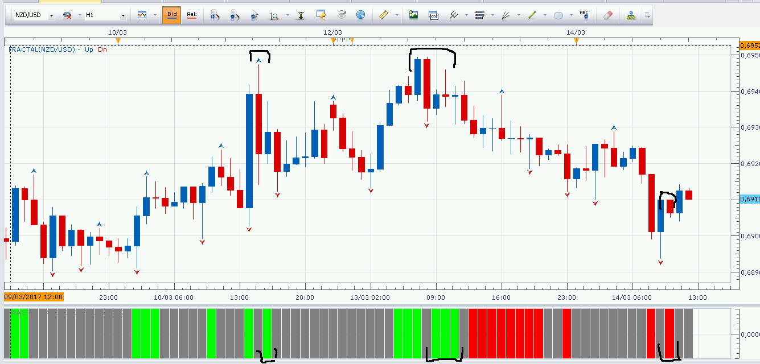Select the green line drawing tool
Viewport: 760px width, 364px height.
point(532,15)
